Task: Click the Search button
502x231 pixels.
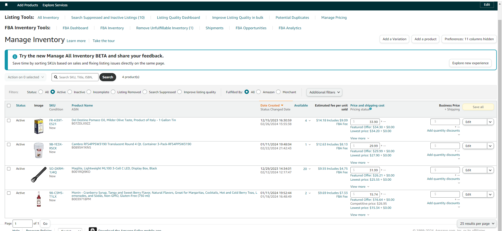Action: tap(108, 77)
